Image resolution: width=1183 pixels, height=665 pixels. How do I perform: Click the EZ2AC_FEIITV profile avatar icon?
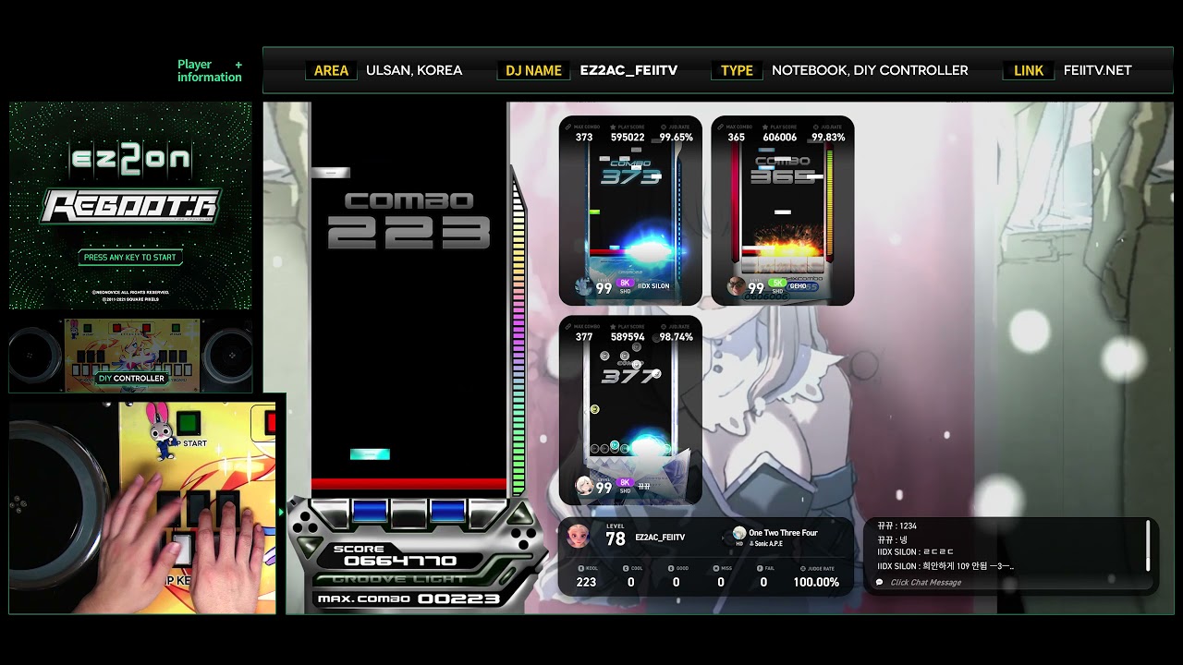578,535
